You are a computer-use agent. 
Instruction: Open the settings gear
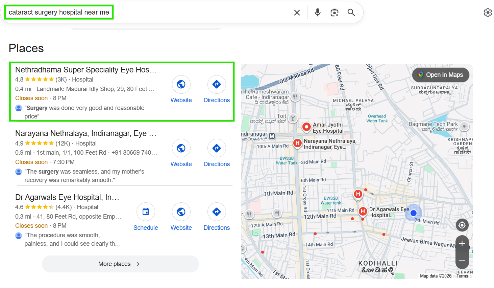pos(488,13)
